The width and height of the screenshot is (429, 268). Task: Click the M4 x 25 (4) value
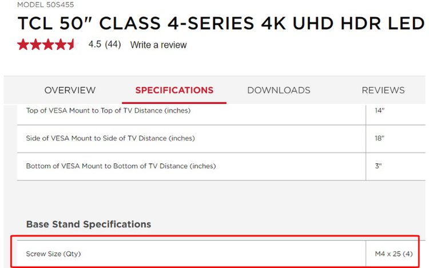coord(394,254)
